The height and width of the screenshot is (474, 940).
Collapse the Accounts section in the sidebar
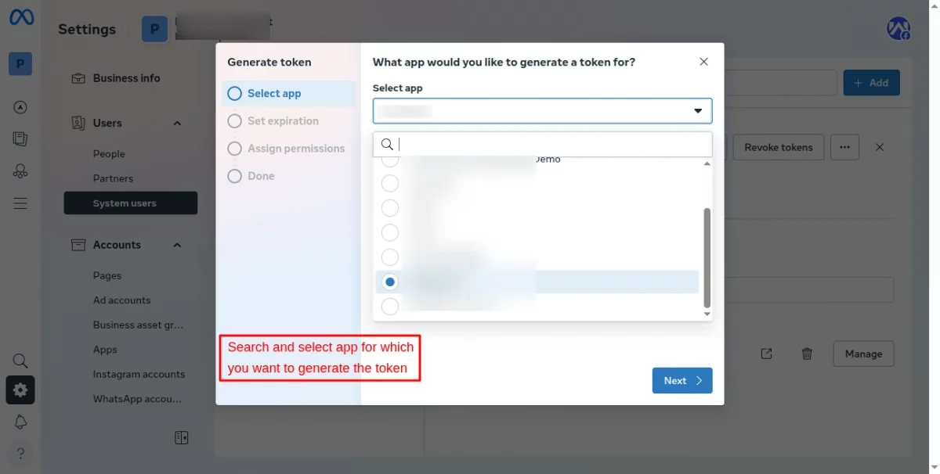(176, 245)
